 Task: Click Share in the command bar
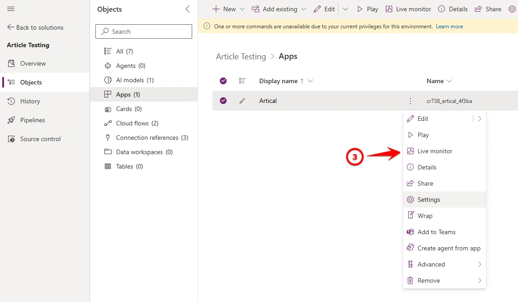coord(488,9)
